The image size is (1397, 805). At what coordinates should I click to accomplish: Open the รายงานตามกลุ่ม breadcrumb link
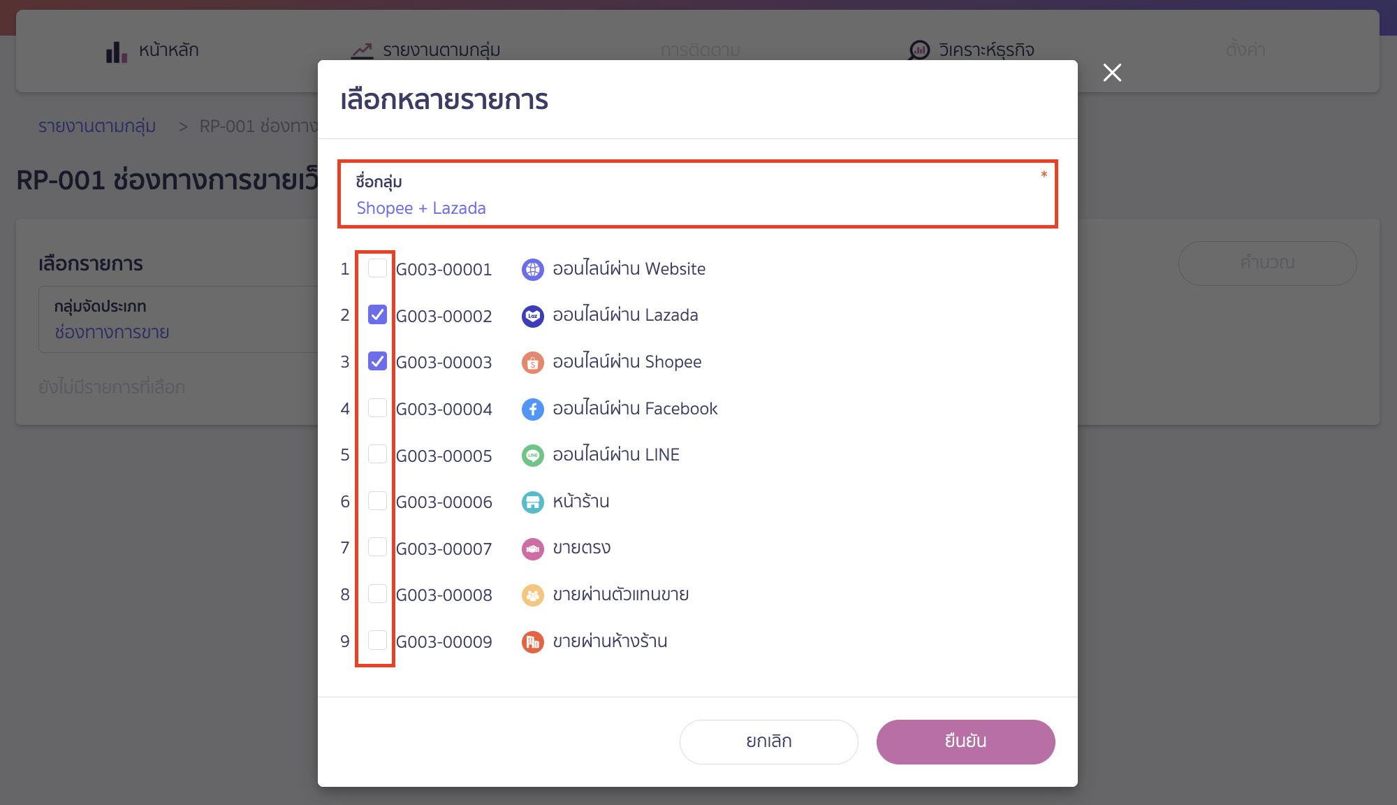[x=96, y=126]
